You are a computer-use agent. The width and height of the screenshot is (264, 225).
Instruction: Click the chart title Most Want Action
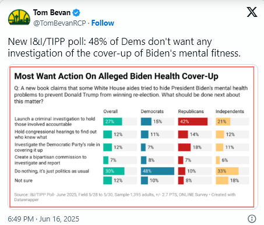pyautogui.click(x=116, y=76)
